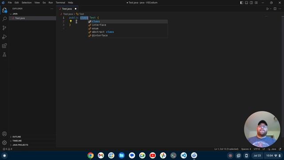Image resolution: width=284 pixels, height=160 pixels.
Task: Open the Terminal app from the shelf
Action: click(x=173, y=156)
